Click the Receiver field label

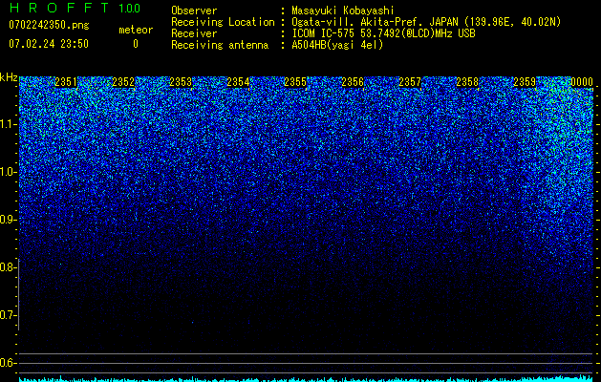click(194, 33)
